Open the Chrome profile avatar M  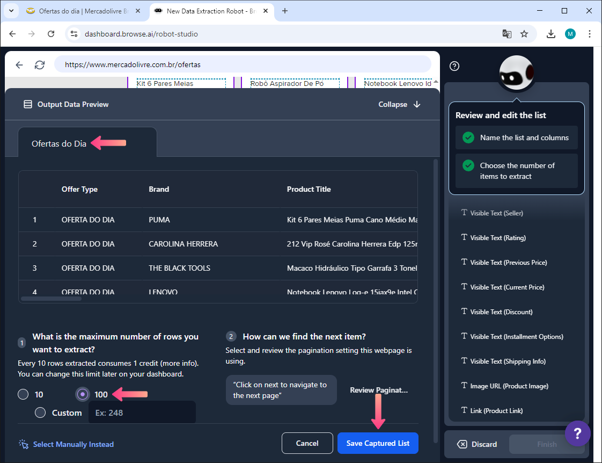[570, 34]
